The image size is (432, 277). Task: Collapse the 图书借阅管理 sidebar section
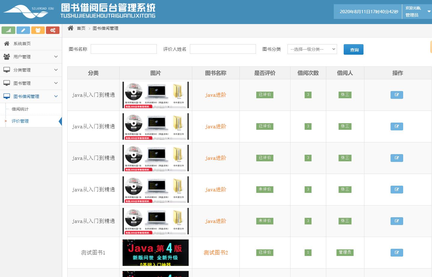tap(56, 96)
